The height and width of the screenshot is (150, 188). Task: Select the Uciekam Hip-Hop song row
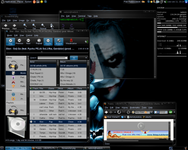coord(58,100)
